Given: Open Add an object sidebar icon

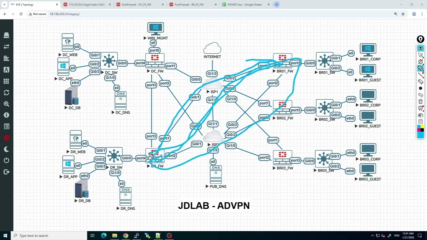Looking at the screenshot, I should (x=6, y=35).
